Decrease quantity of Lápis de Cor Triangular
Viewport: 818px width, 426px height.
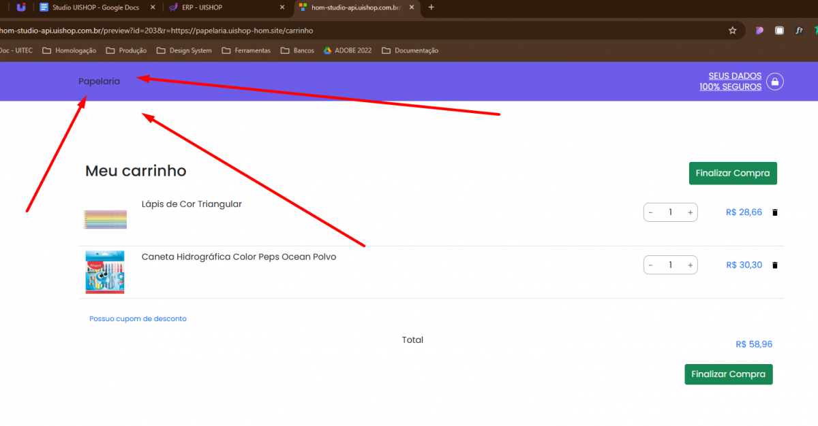(x=651, y=212)
